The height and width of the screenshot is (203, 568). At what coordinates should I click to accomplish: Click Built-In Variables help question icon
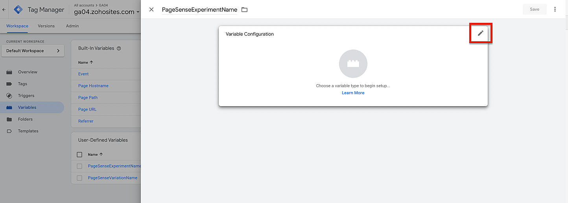click(x=119, y=48)
